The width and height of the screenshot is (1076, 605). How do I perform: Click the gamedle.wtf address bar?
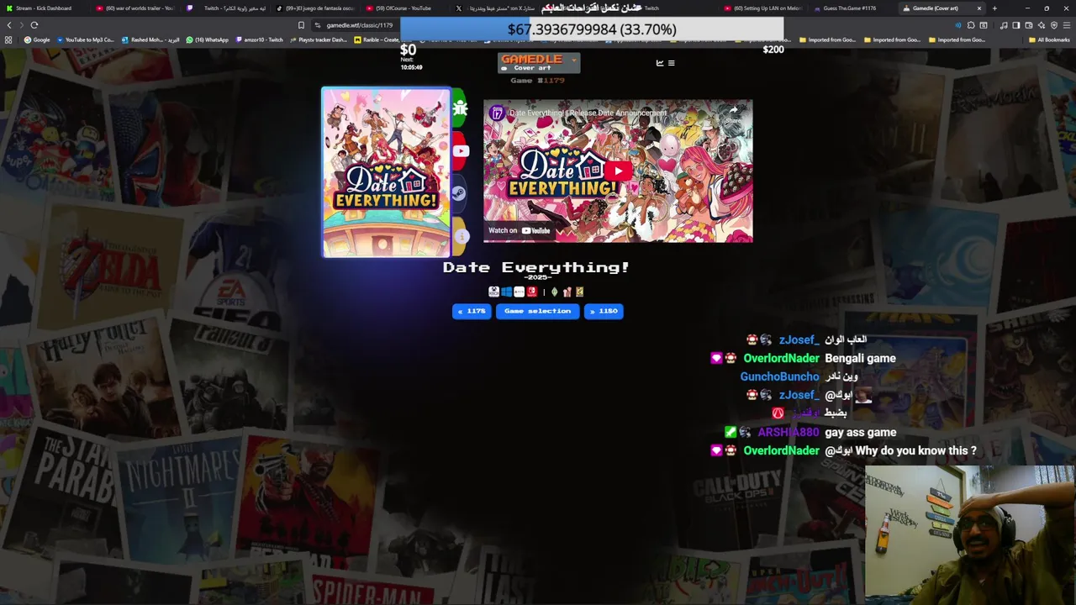click(358, 25)
